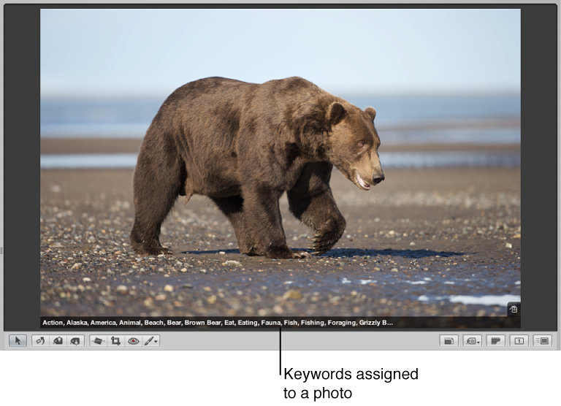
Task: Click the keywords text starting with Action, Alaska
Action: [218, 323]
